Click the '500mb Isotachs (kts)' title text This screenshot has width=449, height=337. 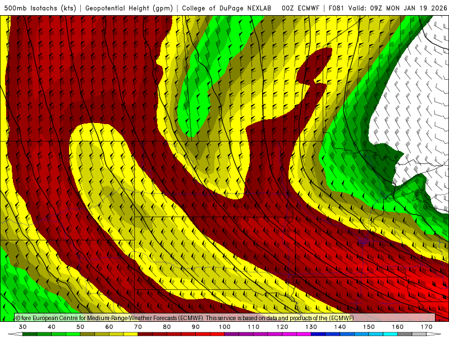(40, 8)
